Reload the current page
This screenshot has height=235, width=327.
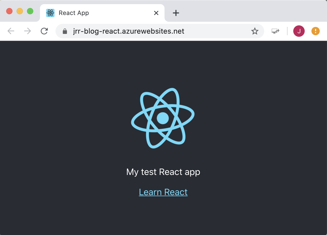pos(44,31)
